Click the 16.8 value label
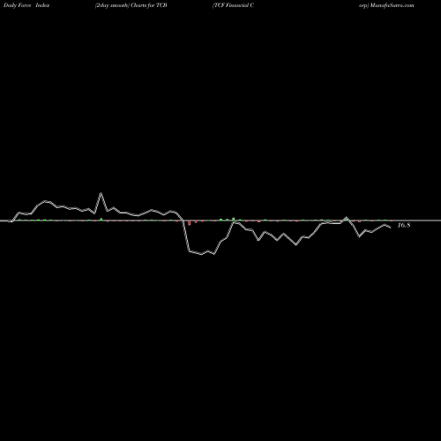The height and width of the screenshot is (441, 441). pyautogui.click(x=404, y=225)
